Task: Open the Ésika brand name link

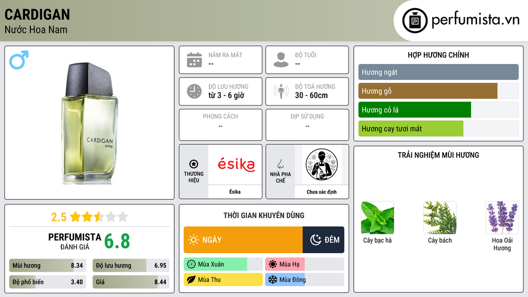Action: 235,192
